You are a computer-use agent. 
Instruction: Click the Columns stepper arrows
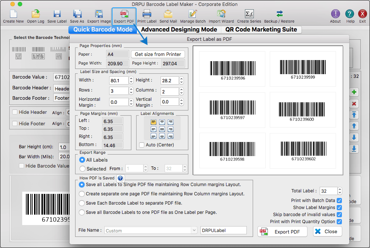[181, 91]
